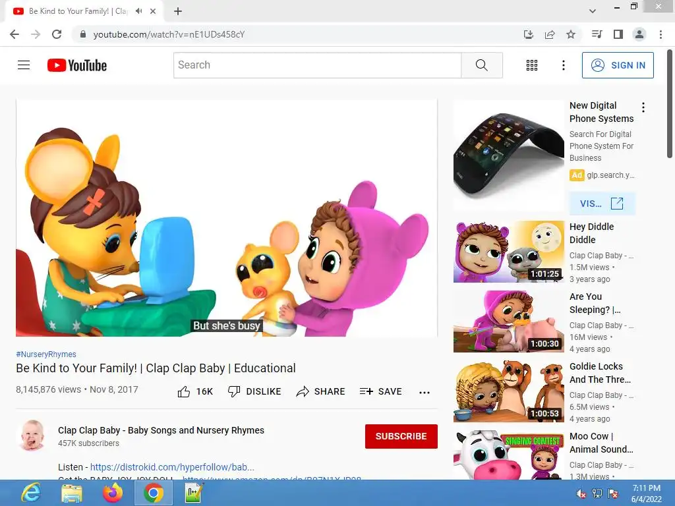Open the distrokid.com hyperfollow link

tap(172, 467)
